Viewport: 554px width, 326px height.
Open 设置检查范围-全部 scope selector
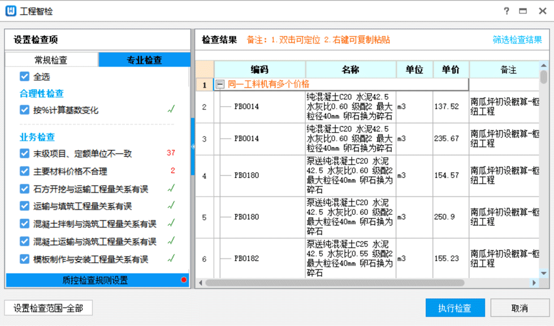pyautogui.click(x=49, y=308)
